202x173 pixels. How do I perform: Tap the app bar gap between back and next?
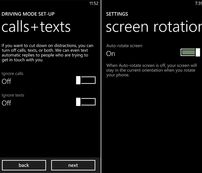pos(48,165)
